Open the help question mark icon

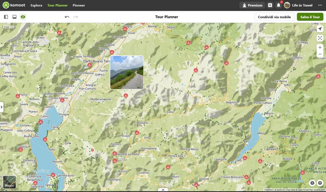tap(320, 183)
